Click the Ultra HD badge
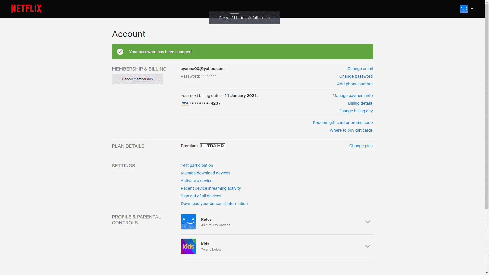The width and height of the screenshot is (489, 275). pos(212,146)
